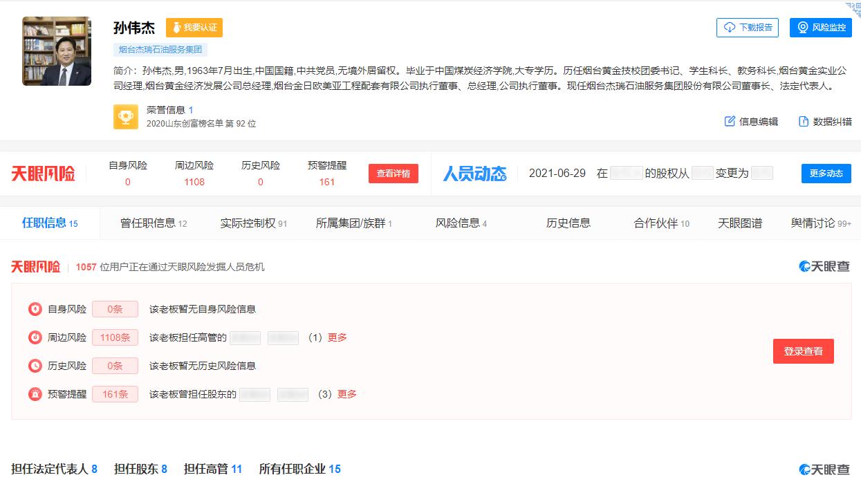Open 更多 link in 周边风险 row
This screenshot has width=861, height=484.
(337, 337)
